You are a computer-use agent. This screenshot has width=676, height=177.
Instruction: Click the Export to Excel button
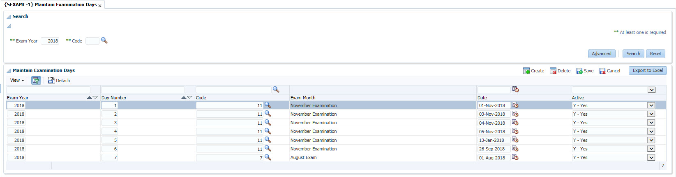pos(647,70)
